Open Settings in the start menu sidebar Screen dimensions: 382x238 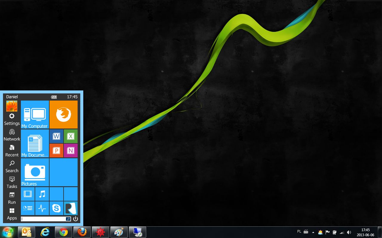(12, 119)
